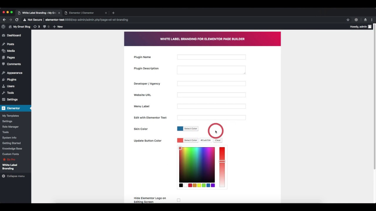
Task: Close the Elementor browser tab
Action: tap(106, 13)
